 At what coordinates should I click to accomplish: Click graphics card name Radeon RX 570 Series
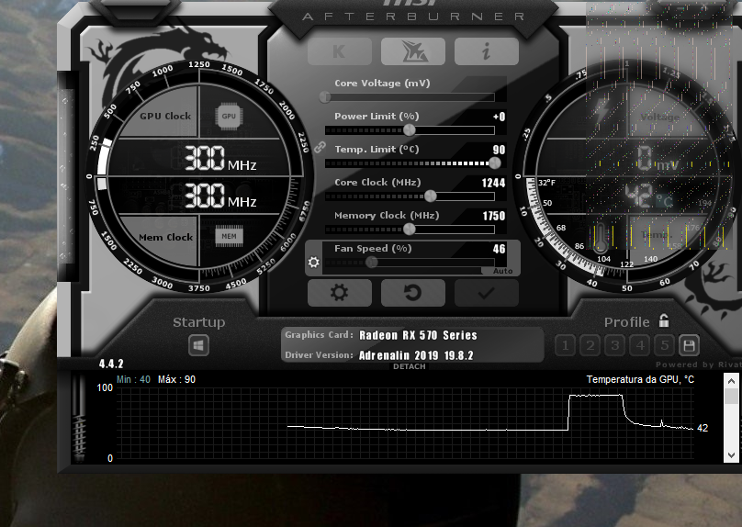pyautogui.click(x=418, y=335)
